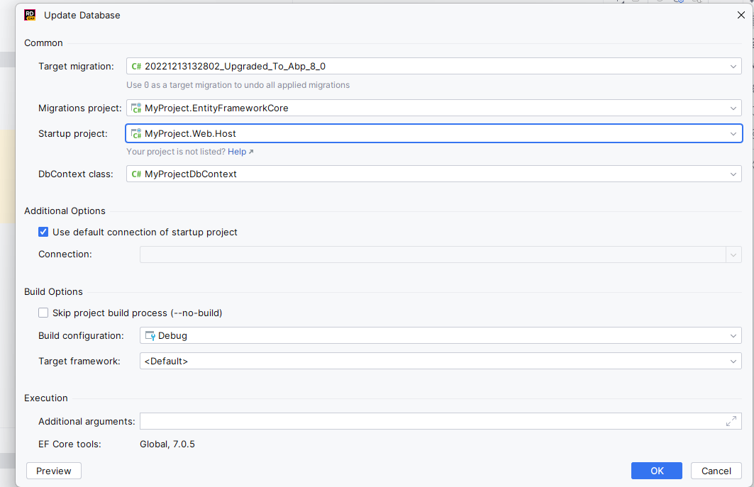Click the Rider dialog logo icon

coord(29,14)
